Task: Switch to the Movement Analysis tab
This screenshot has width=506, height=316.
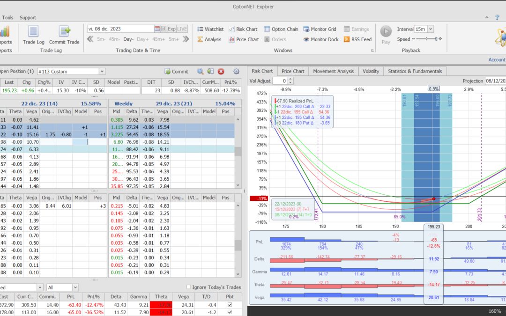Action: [x=333, y=71]
